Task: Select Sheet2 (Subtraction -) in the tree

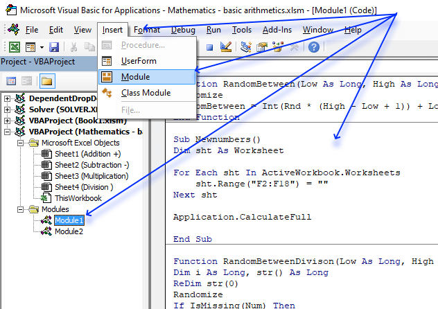Action: tap(92, 165)
